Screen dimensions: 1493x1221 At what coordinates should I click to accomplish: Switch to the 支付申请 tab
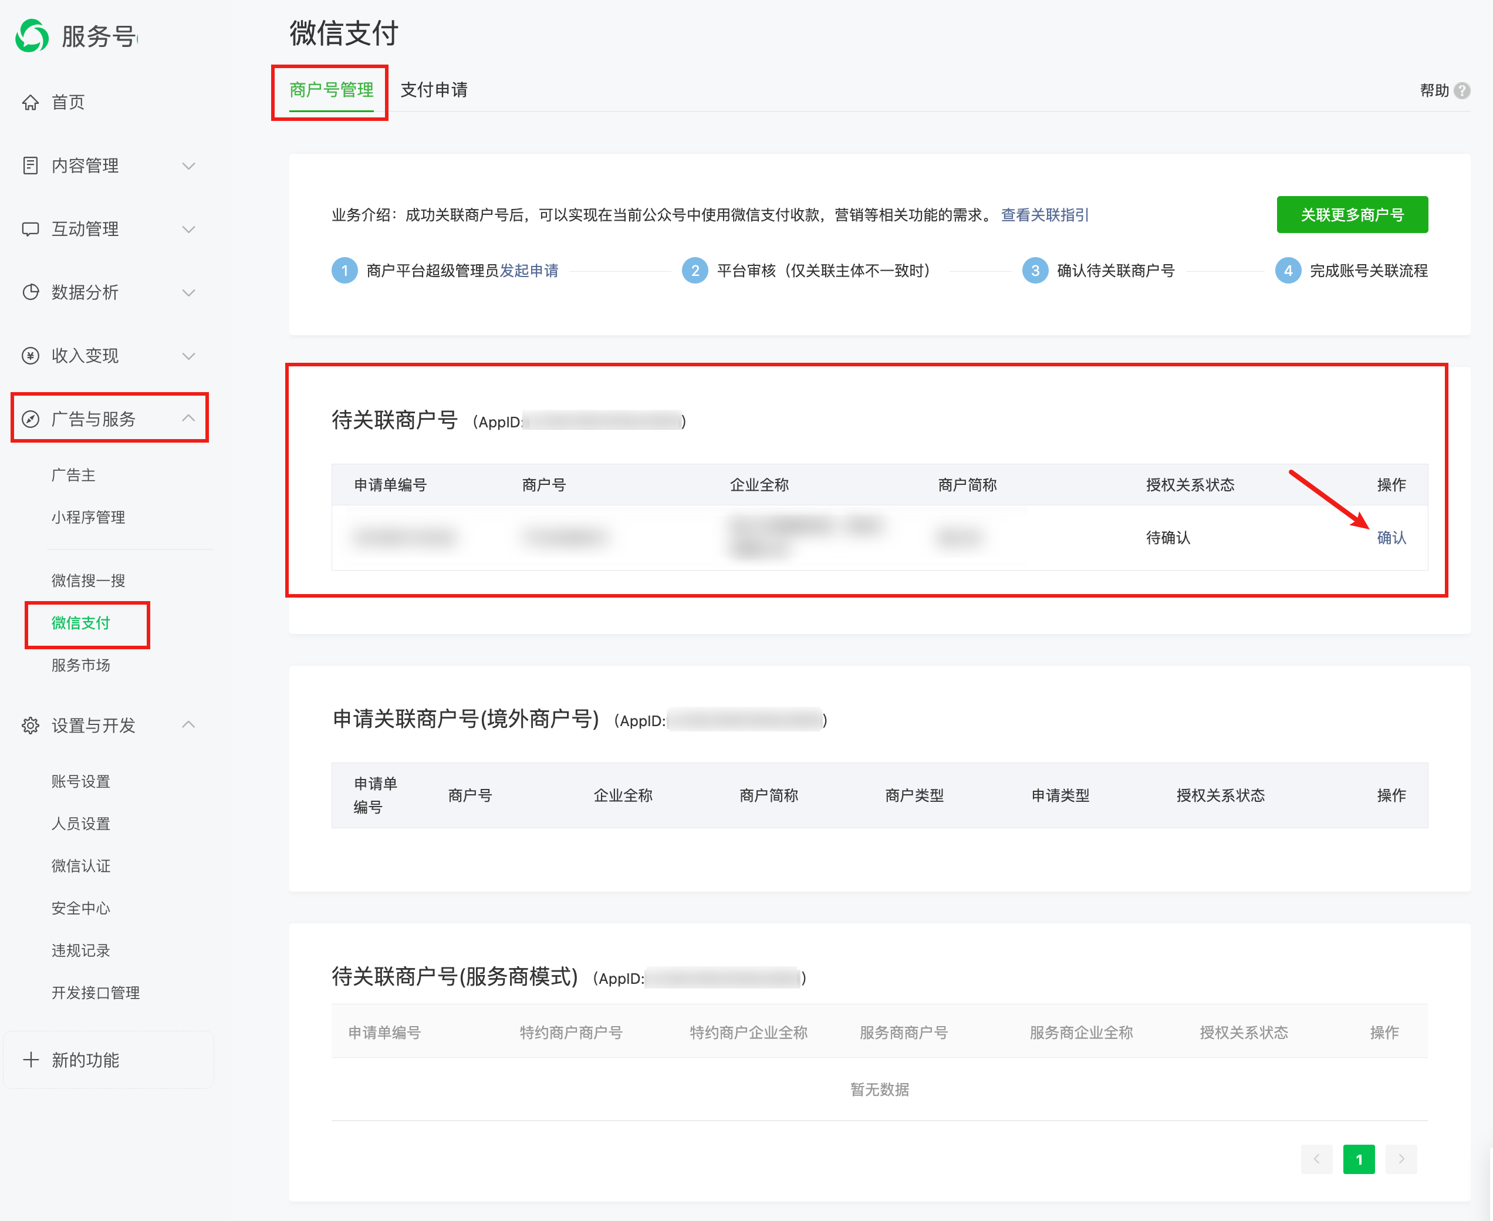point(434,90)
